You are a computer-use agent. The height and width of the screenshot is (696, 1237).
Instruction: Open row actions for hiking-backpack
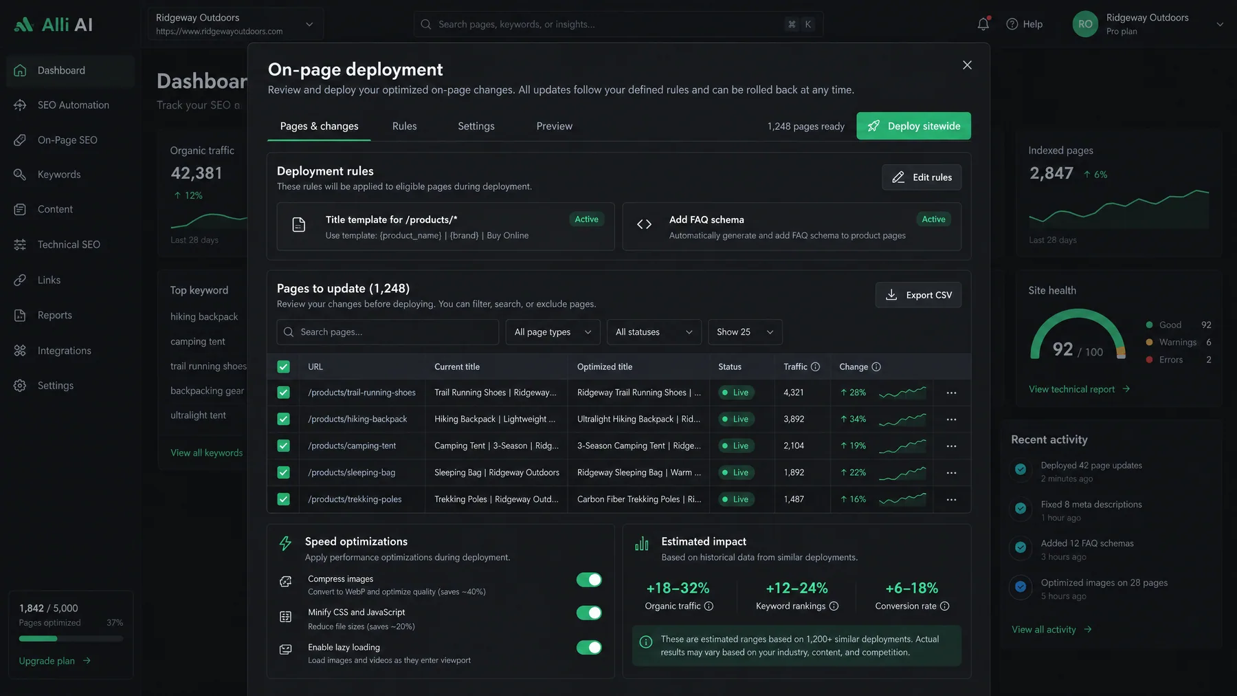pos(951,420)
